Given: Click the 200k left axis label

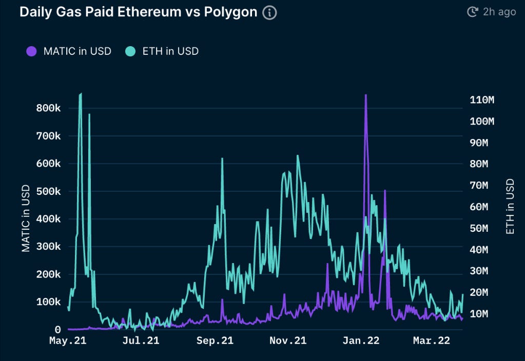Looking at the screenshot, I should pos(49,274).
